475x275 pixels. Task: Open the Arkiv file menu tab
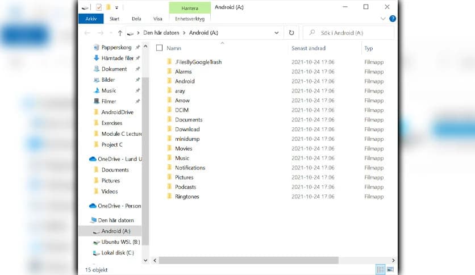pyautogui.click(x=91, y=19)
